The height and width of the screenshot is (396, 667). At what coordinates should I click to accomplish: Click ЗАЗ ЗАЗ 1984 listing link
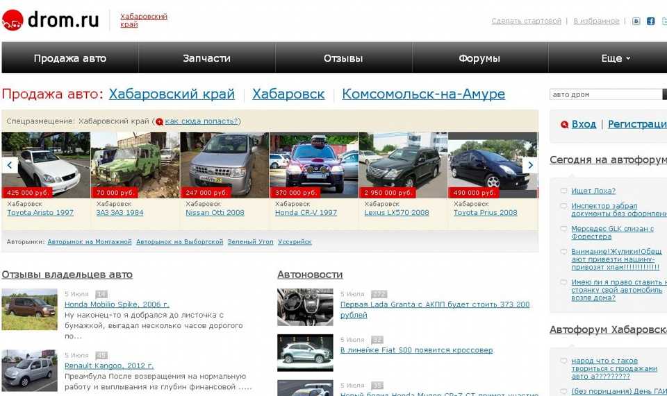coord(120,213)
